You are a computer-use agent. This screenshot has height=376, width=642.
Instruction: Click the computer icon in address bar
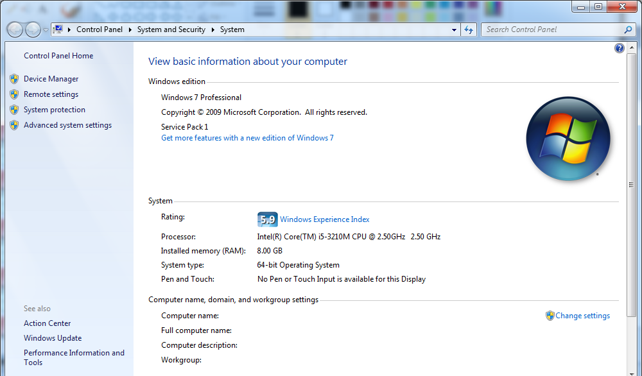(58, 30)
